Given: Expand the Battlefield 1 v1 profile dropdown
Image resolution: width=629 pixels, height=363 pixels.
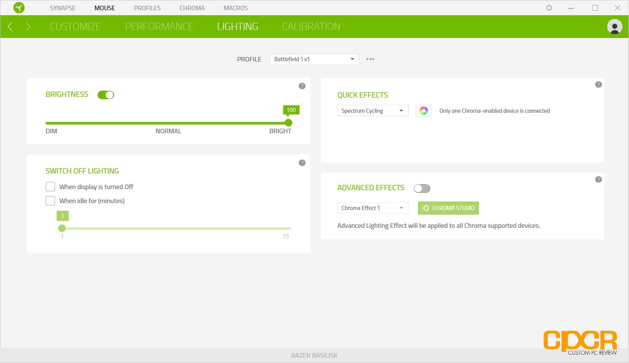Looking at the screenshot, I should (x=314, y=59).
